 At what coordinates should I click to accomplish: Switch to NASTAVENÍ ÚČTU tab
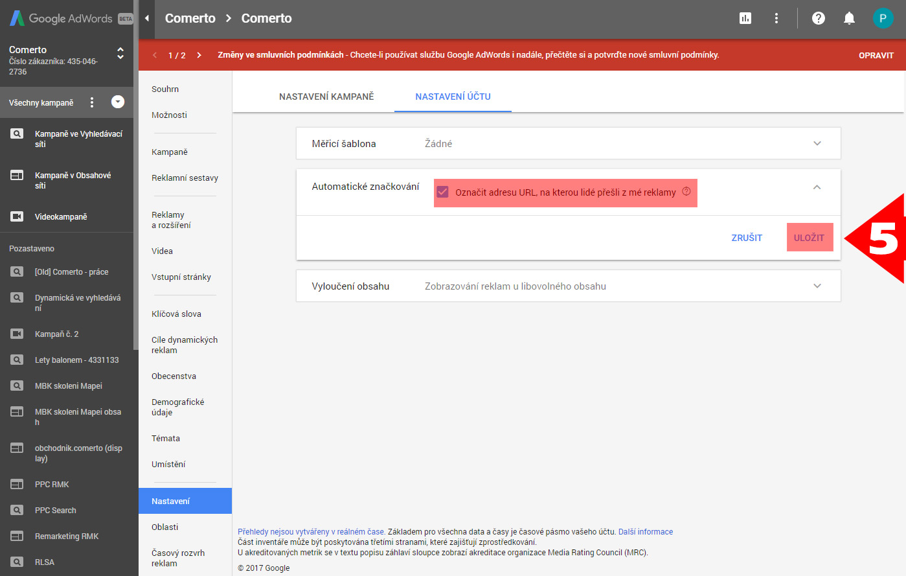click(x=453, y=97)
